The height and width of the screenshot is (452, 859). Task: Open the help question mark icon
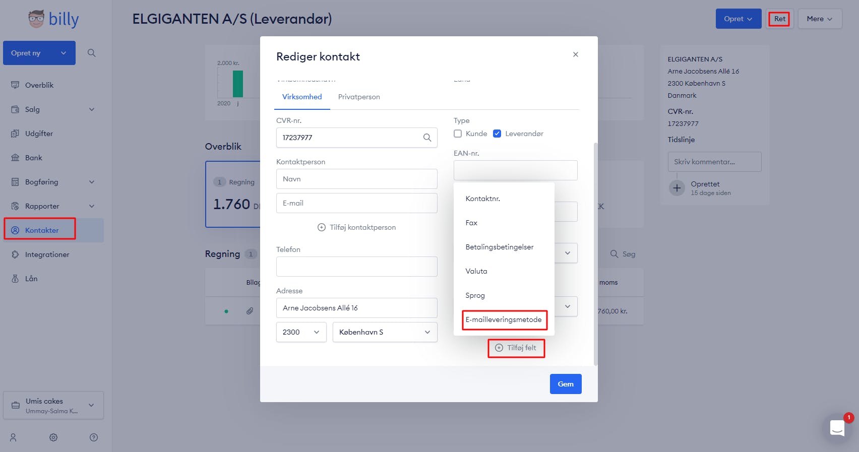[x=94, y=437]
